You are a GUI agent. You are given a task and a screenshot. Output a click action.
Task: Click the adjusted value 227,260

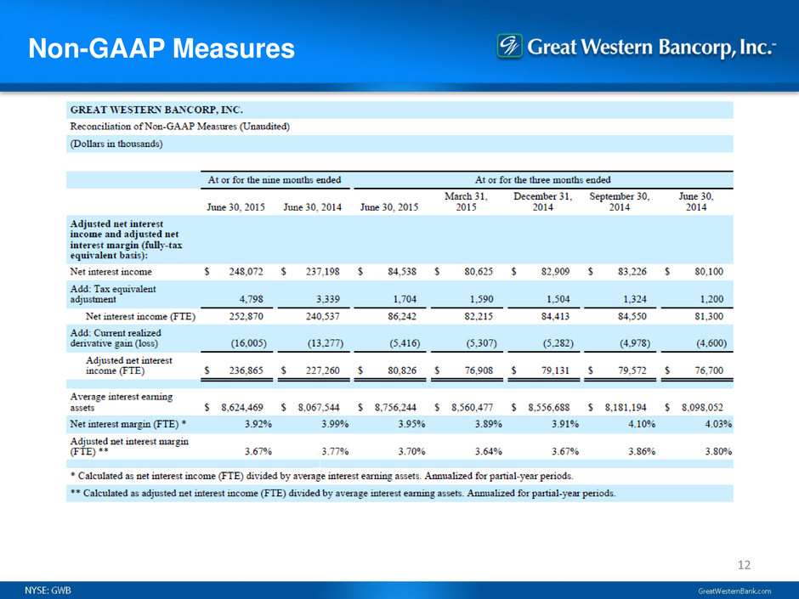point(322,370)
